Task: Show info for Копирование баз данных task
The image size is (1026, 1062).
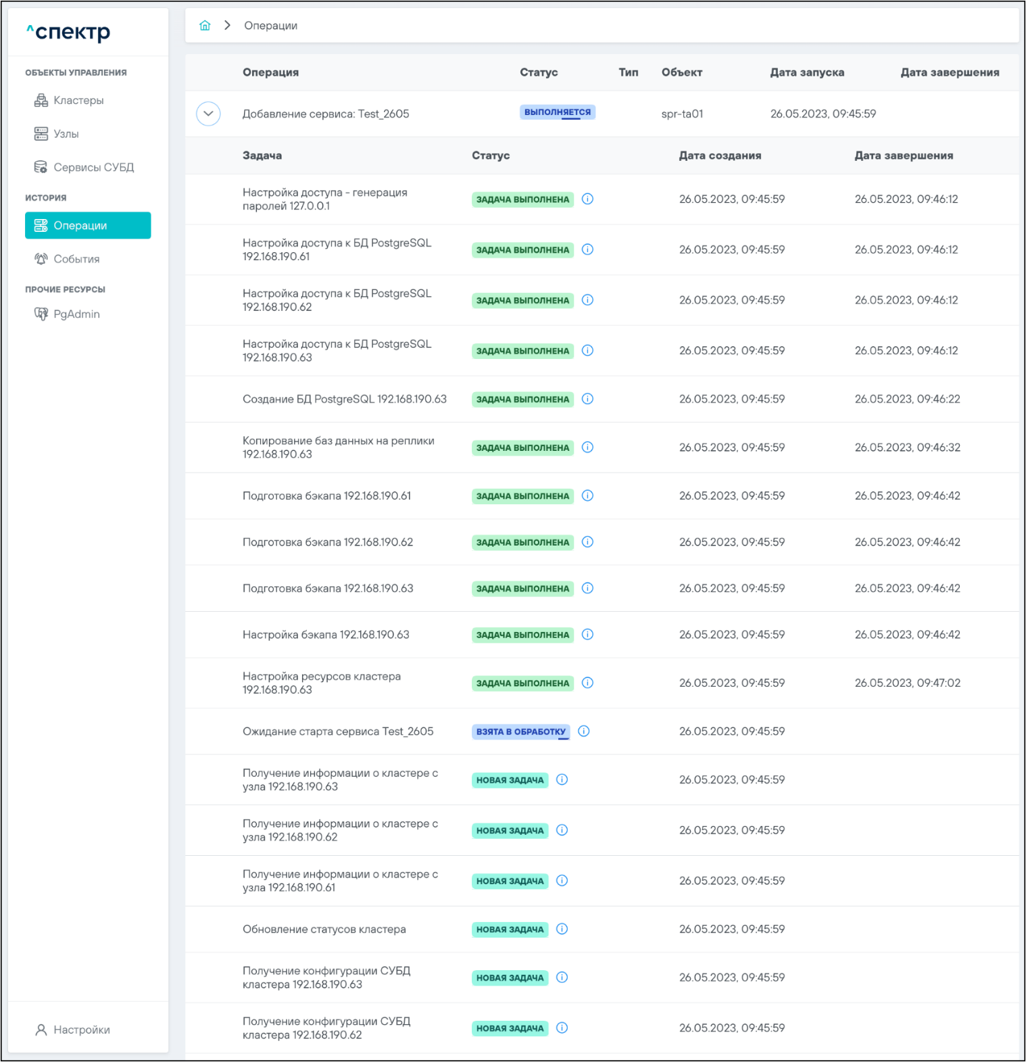Action: pyautogui.click(x=587, y=448)
